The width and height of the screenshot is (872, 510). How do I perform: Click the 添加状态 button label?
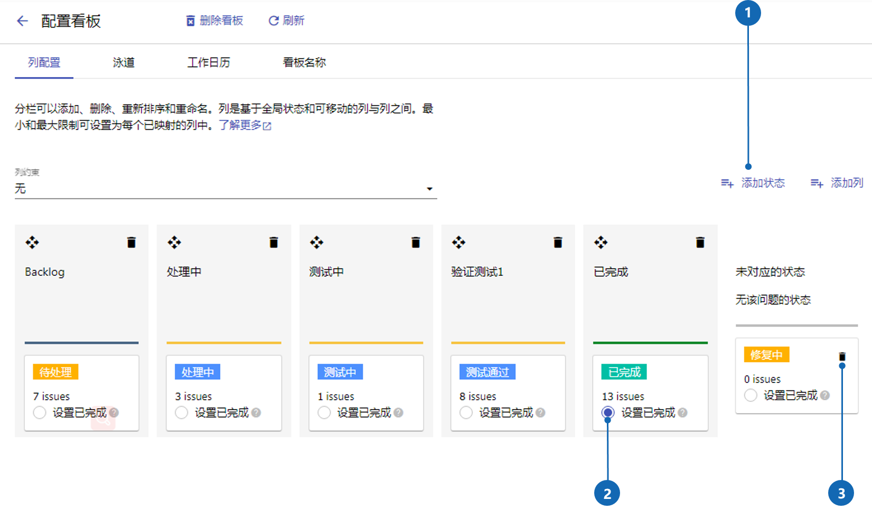click(763, 184)
